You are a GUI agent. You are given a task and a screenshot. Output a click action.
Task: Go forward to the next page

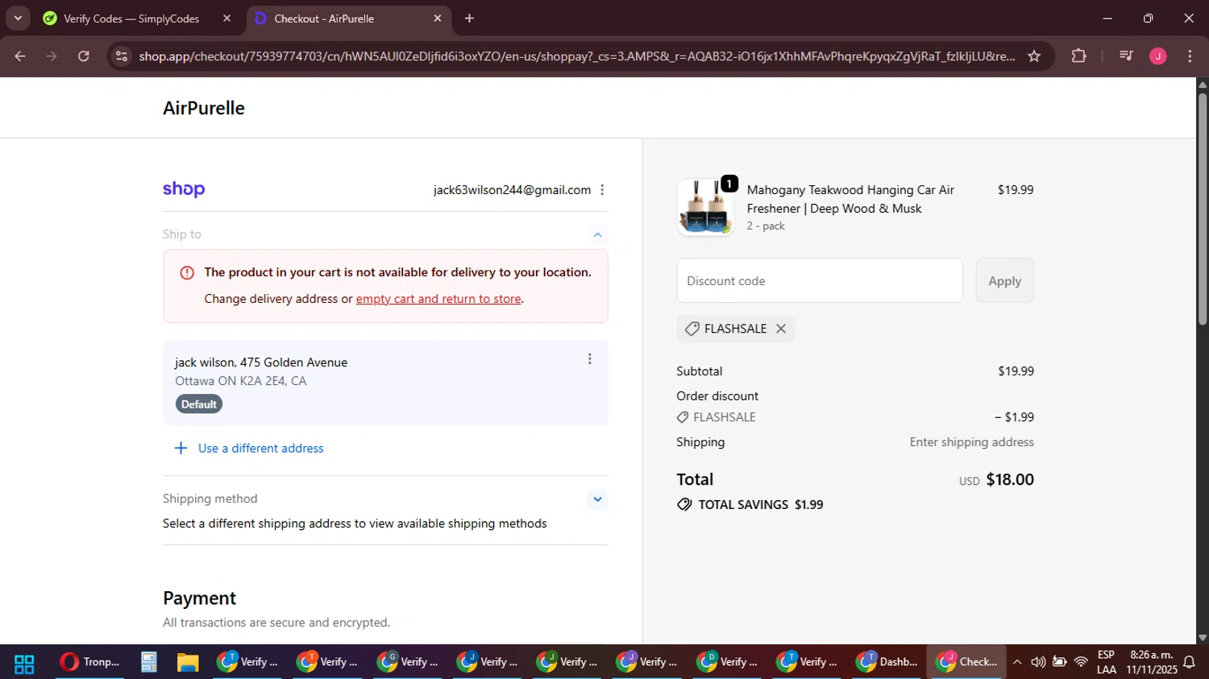click(52, 56)
